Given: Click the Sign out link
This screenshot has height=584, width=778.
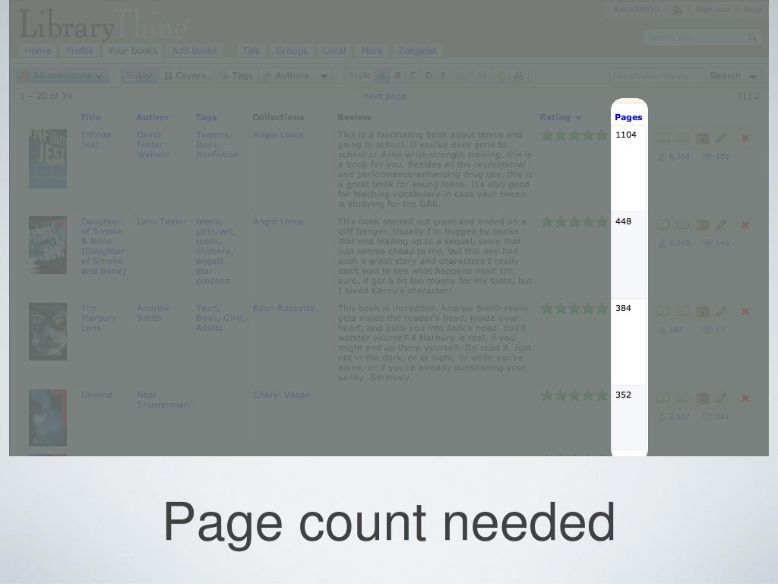Looking at the screenshot, I should (x=712, y=9).
